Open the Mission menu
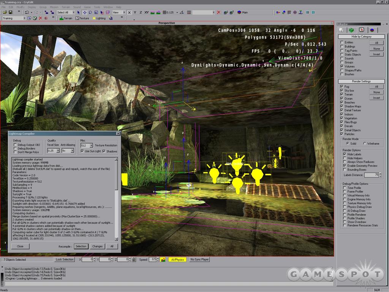Viewport: 389px width, 292px height. pyautogui.click(x=54, y=7)
